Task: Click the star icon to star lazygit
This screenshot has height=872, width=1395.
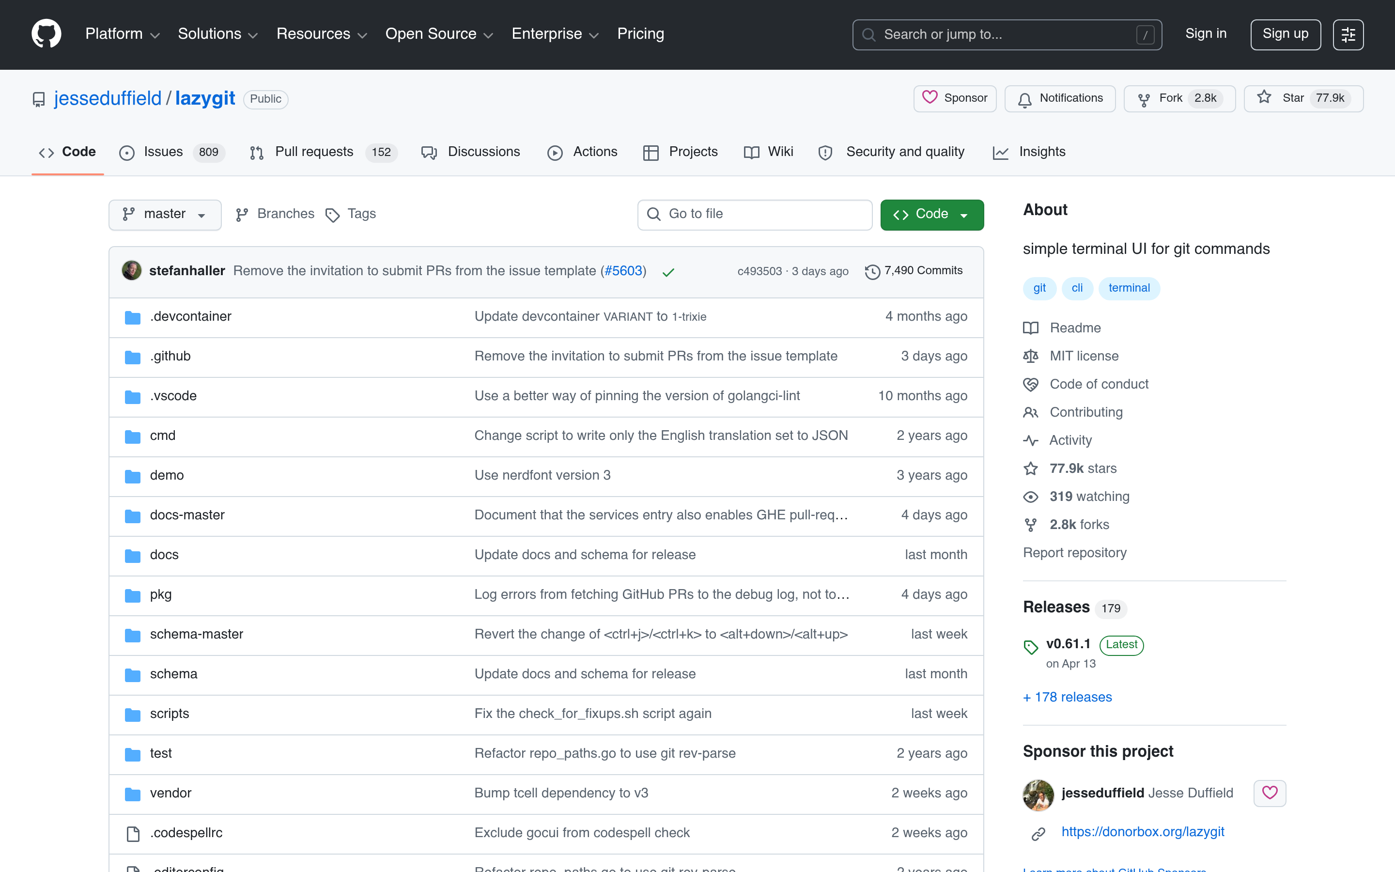Action: 1264,97
